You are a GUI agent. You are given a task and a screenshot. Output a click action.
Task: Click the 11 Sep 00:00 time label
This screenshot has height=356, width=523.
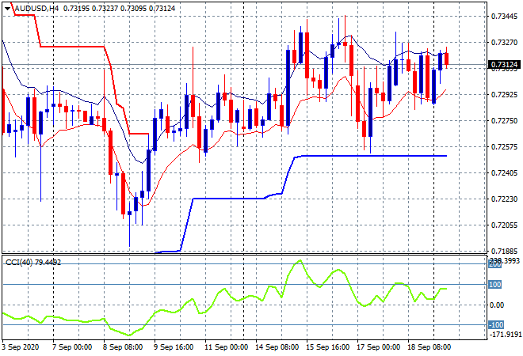tap(226, 347)
